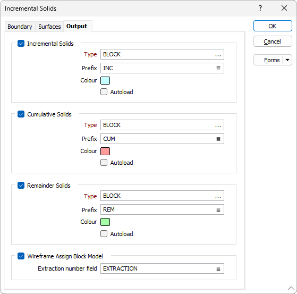Pick the red Cumulative Solids colour swatch
297x294 pixels.
105,152
